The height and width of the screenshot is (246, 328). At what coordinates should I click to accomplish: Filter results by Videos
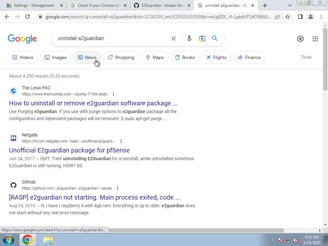tap(23, 57)
